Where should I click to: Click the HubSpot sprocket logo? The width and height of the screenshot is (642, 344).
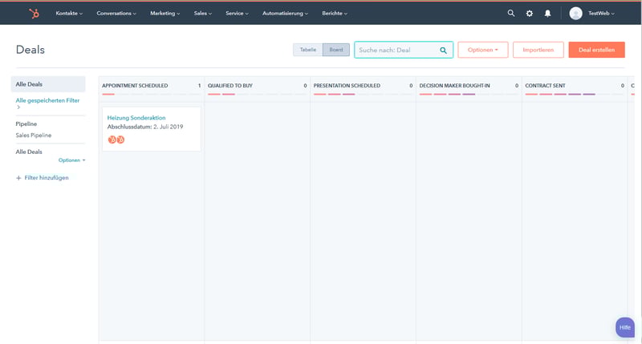pos(34,14)
